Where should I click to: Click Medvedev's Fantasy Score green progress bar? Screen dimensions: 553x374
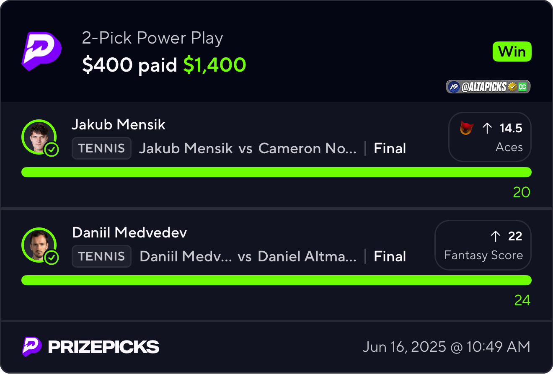coord(276,280)
